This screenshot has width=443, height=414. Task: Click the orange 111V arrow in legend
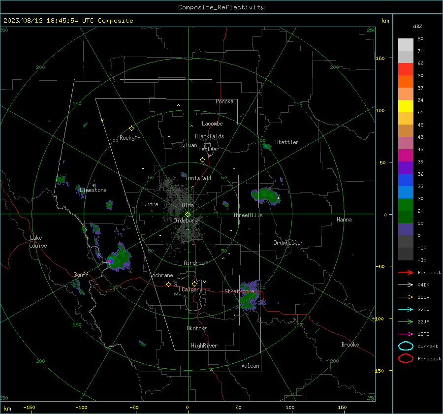pyautogui.click(x=406, y=297)
